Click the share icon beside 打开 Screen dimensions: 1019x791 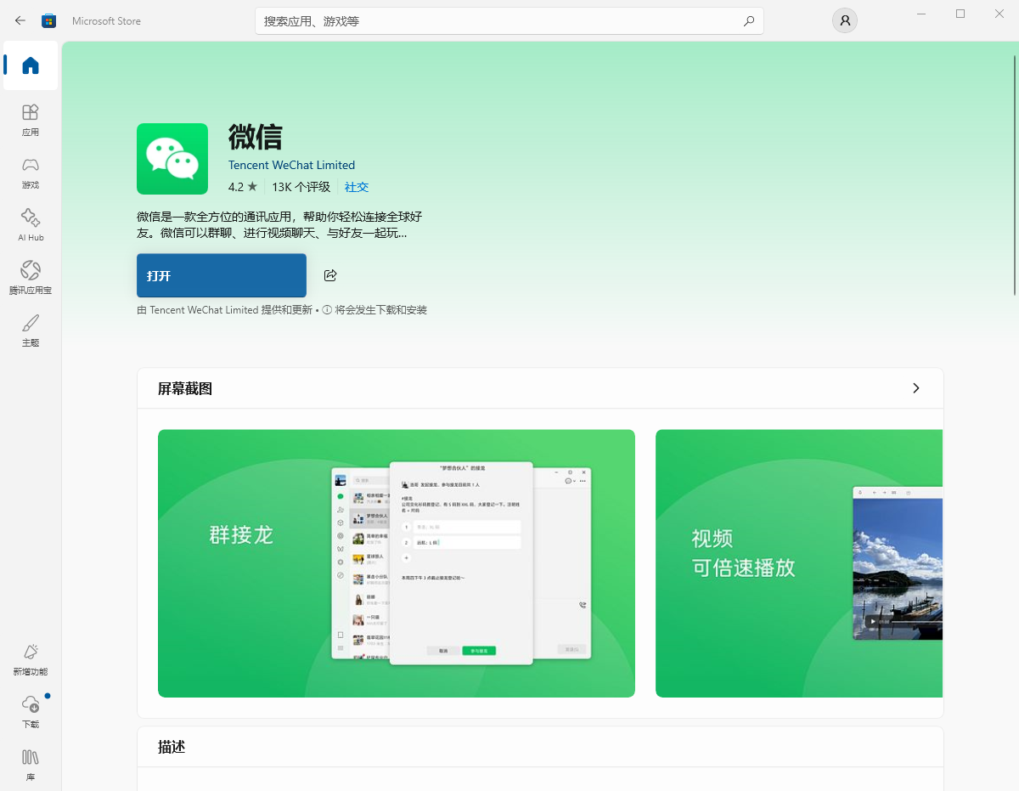click(330, 275)
